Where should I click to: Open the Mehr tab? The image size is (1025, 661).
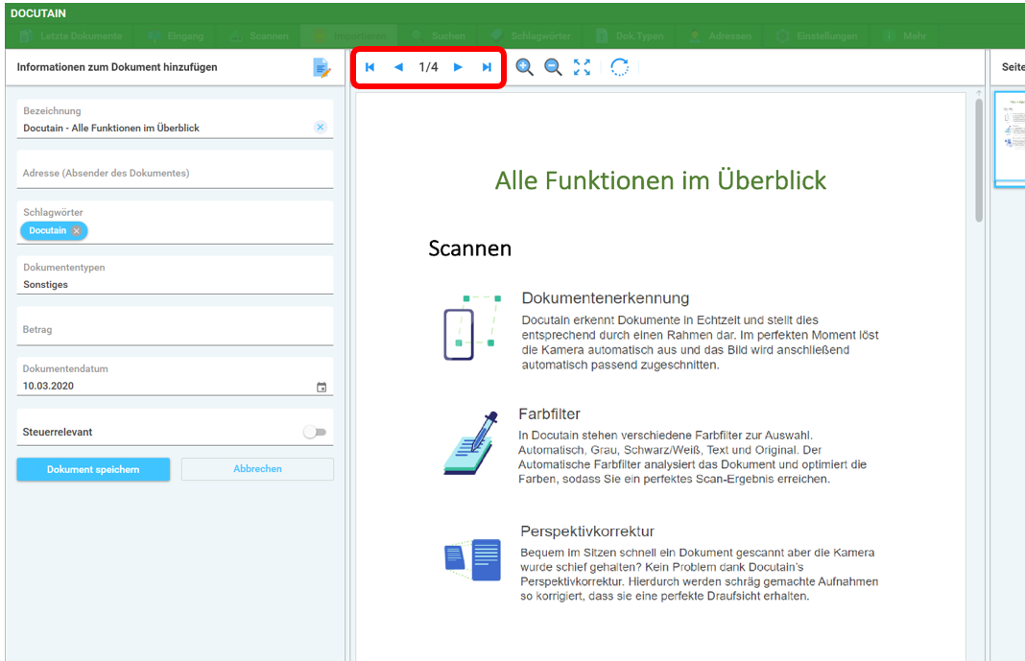(x=905, y=35)
